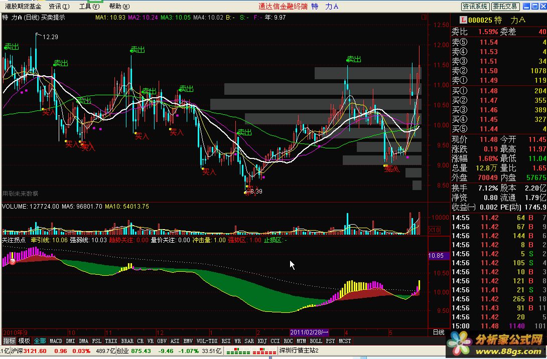Click the red L stock tag icon
547x359 pixels.
tap(463, 20)
